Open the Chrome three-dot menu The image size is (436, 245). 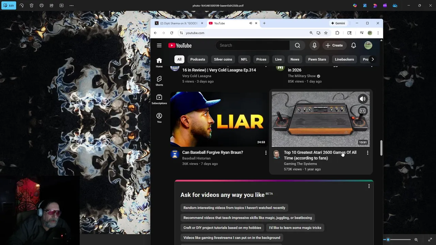tap(378, 33)
